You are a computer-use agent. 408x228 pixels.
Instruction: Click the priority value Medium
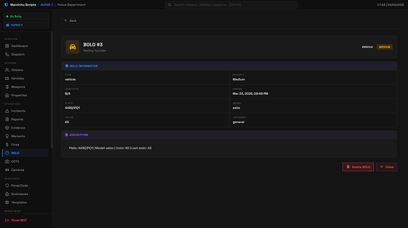239,79
